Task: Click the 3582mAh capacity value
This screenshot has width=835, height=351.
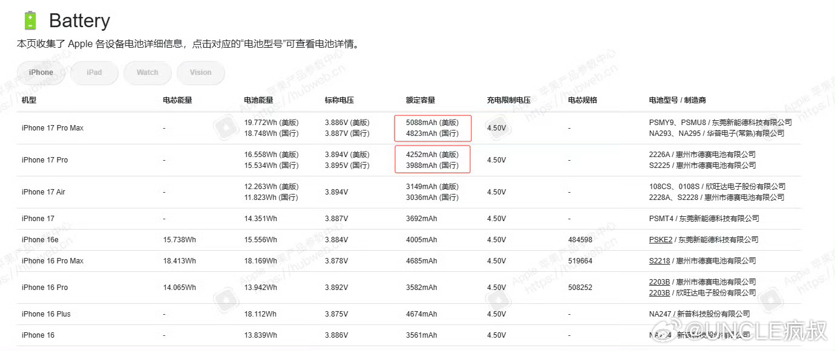Action: coord(422,288)
